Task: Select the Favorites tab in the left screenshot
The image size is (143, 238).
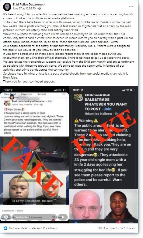Action: coord(27,94)
